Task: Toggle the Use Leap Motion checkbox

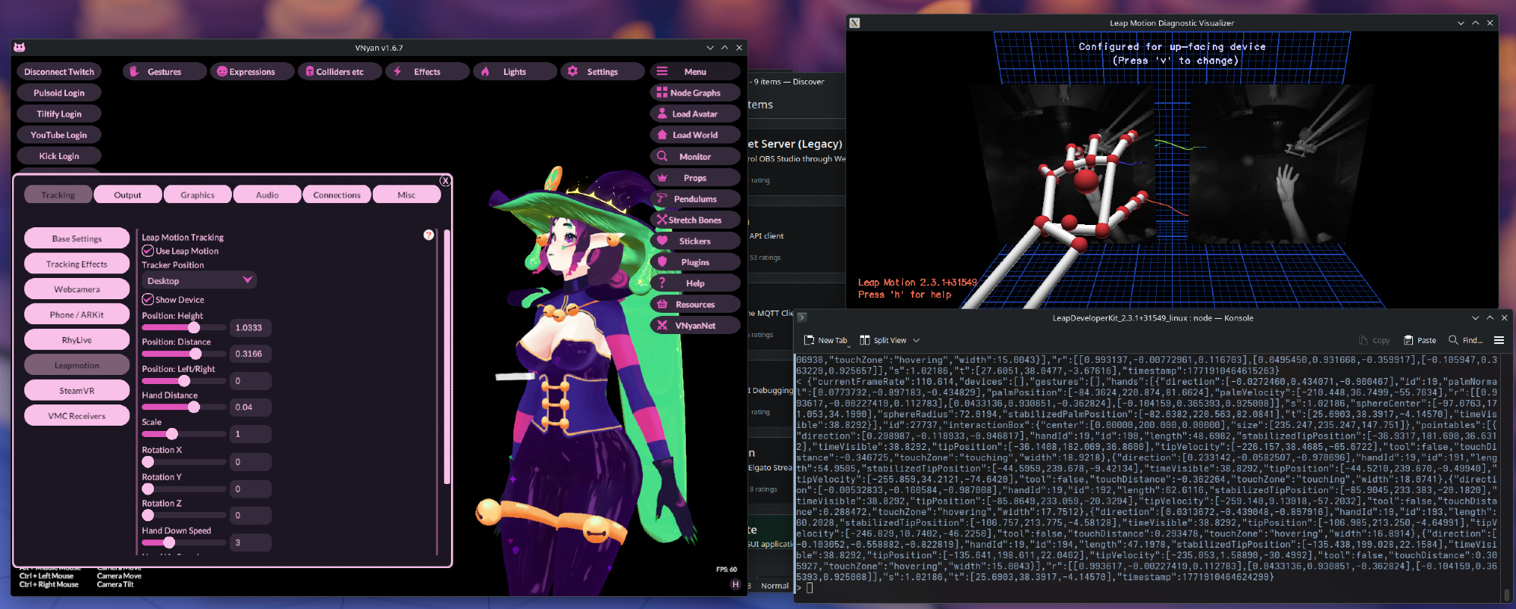Action: 149,251
